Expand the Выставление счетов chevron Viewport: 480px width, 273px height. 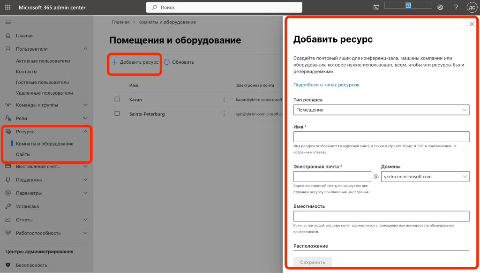point(85,167)
